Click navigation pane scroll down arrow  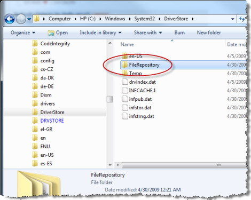tap(110, 165)
